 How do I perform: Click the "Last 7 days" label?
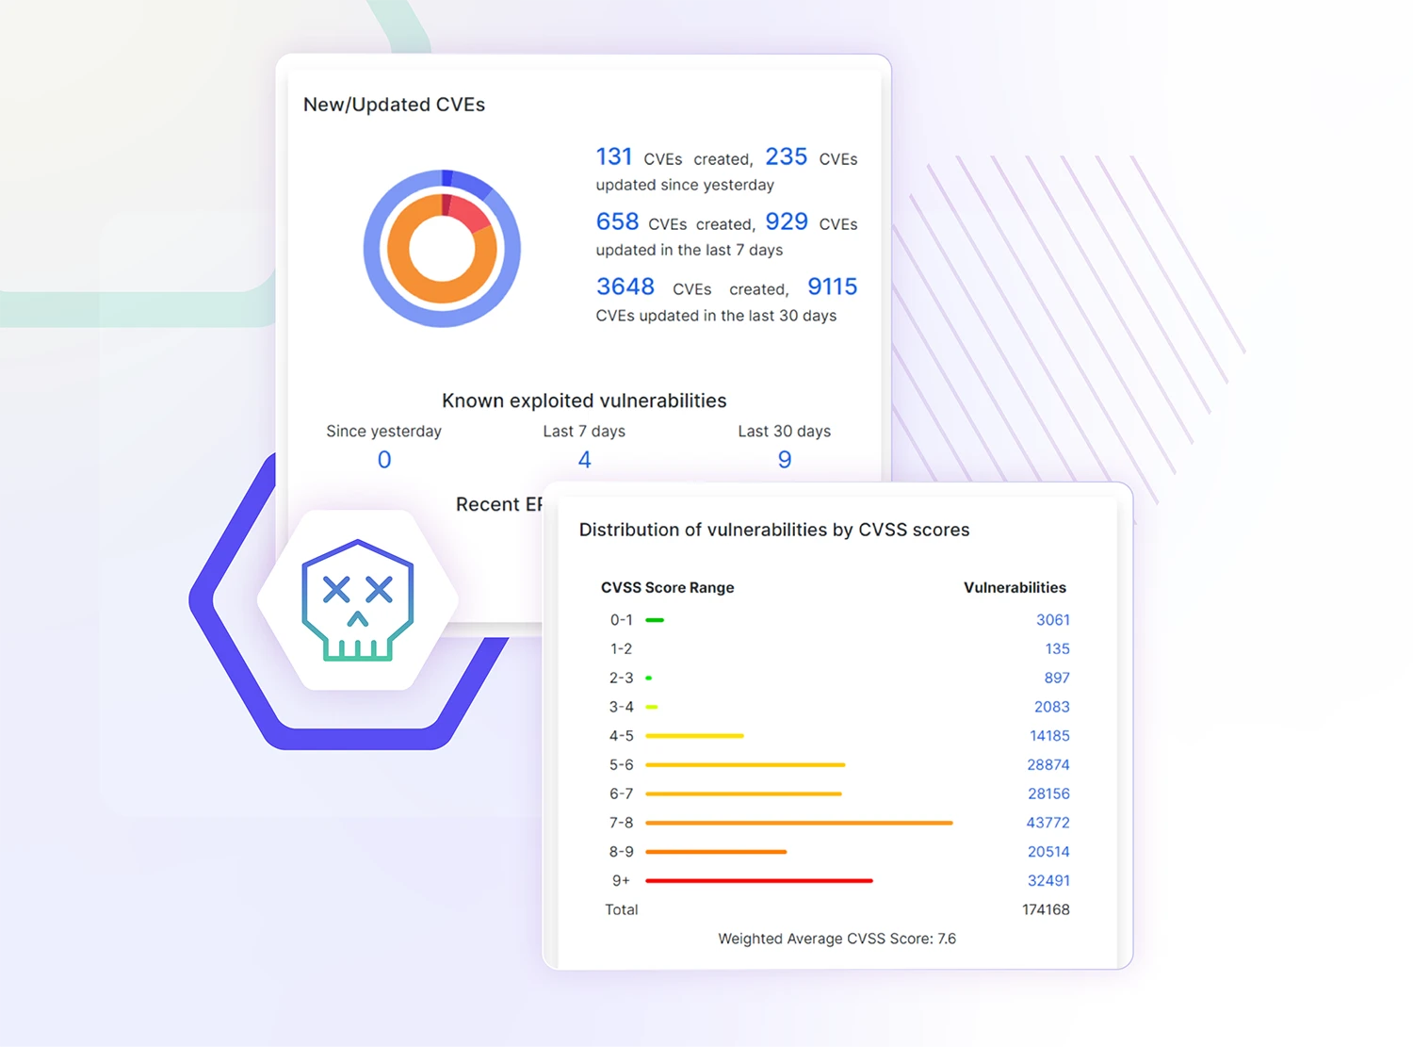tap(584, 432)
